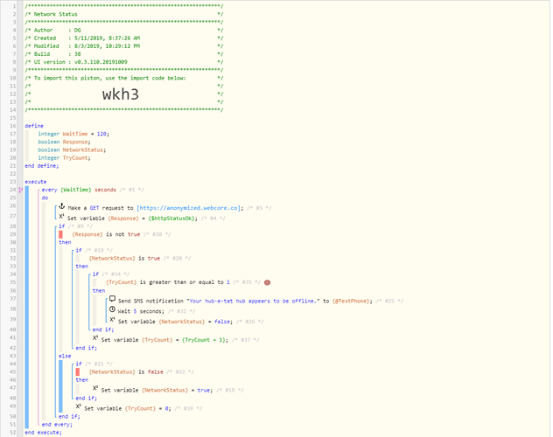Click the if keyword with comment #9

[x=62, y=226]
